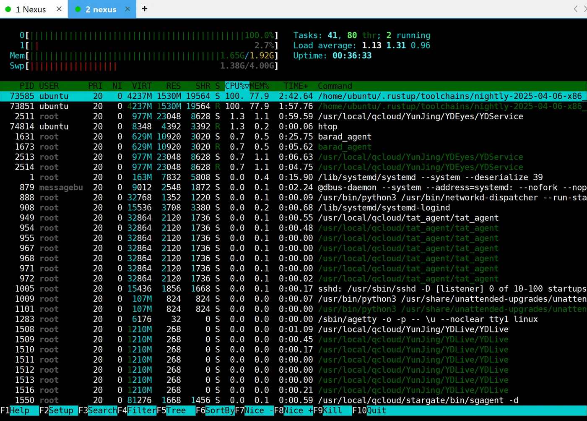Open a new tab with plus button

(x=145, y=9)
